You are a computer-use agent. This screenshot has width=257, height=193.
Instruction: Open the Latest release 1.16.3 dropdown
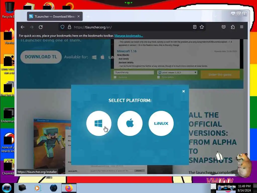(x=177, y=72)
